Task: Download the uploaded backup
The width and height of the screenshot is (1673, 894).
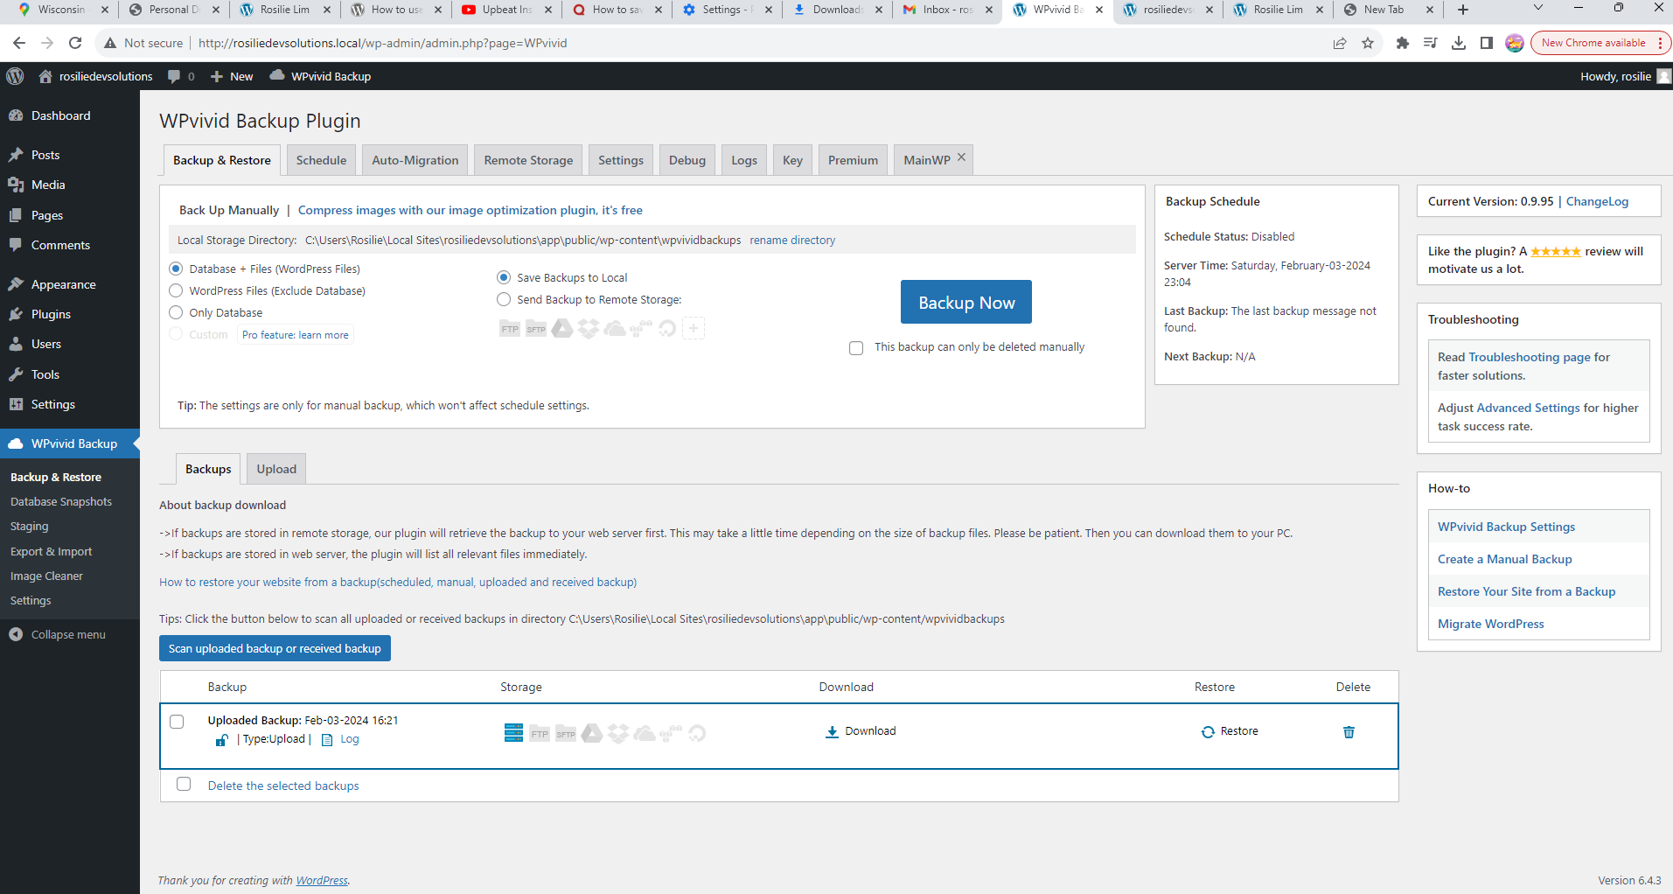Action: point(861,731)
